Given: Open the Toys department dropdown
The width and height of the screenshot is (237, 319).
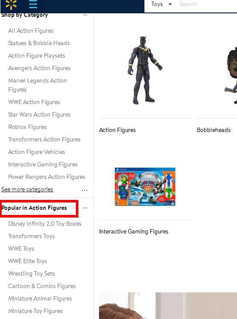Looking at the screenshot, I should coord(162,4).
